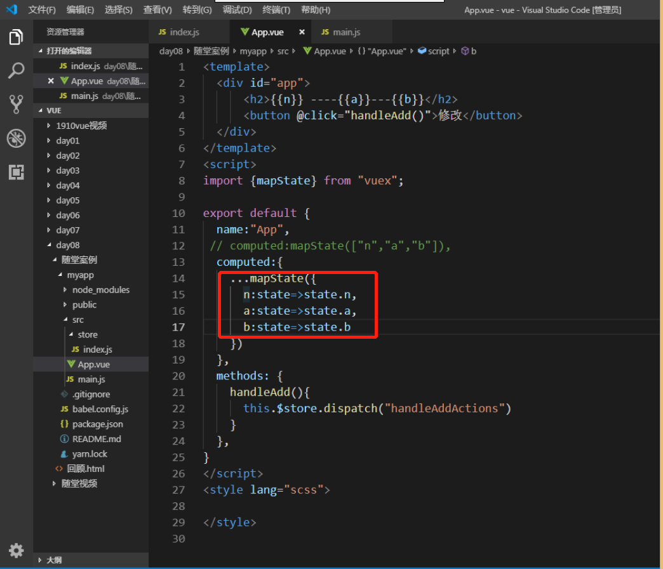Open the 查看(V) menu

tap(157, 10)
